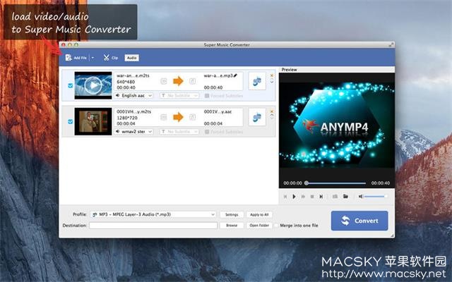Fast forward the preview
452x282 pixels.
pyautogui.click(x=303, y=197)
